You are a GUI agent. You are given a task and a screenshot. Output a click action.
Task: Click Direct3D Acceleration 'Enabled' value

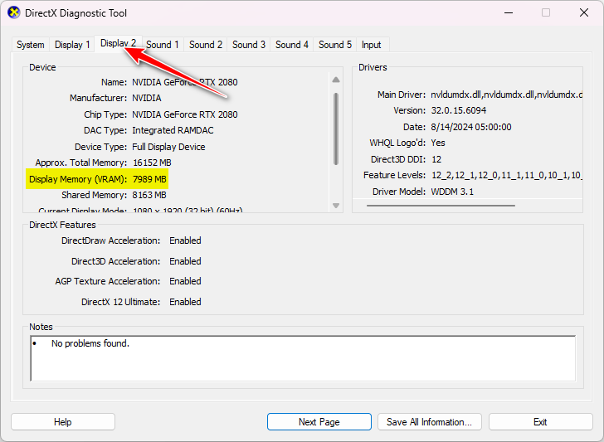(185, 261)
